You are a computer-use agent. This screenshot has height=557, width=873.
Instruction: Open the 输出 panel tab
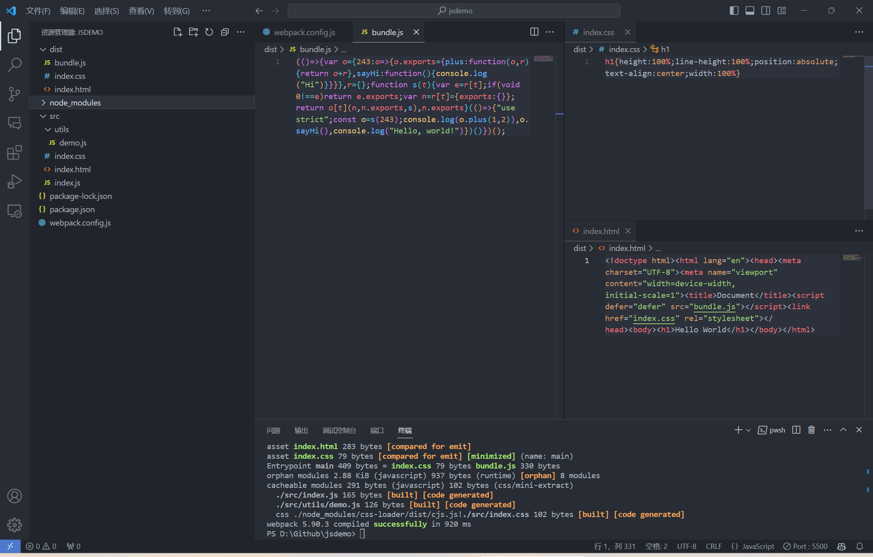(301, 430)
